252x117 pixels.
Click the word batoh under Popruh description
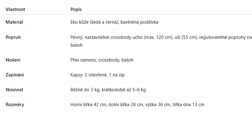click(x=76, y=45)
